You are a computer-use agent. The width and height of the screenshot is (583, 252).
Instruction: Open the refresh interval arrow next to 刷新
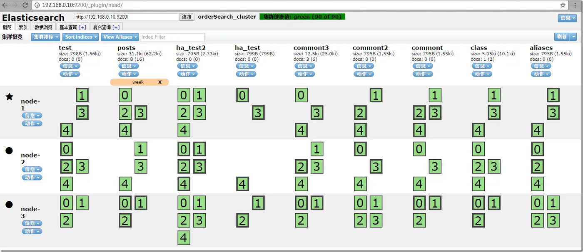click(573, 37)
